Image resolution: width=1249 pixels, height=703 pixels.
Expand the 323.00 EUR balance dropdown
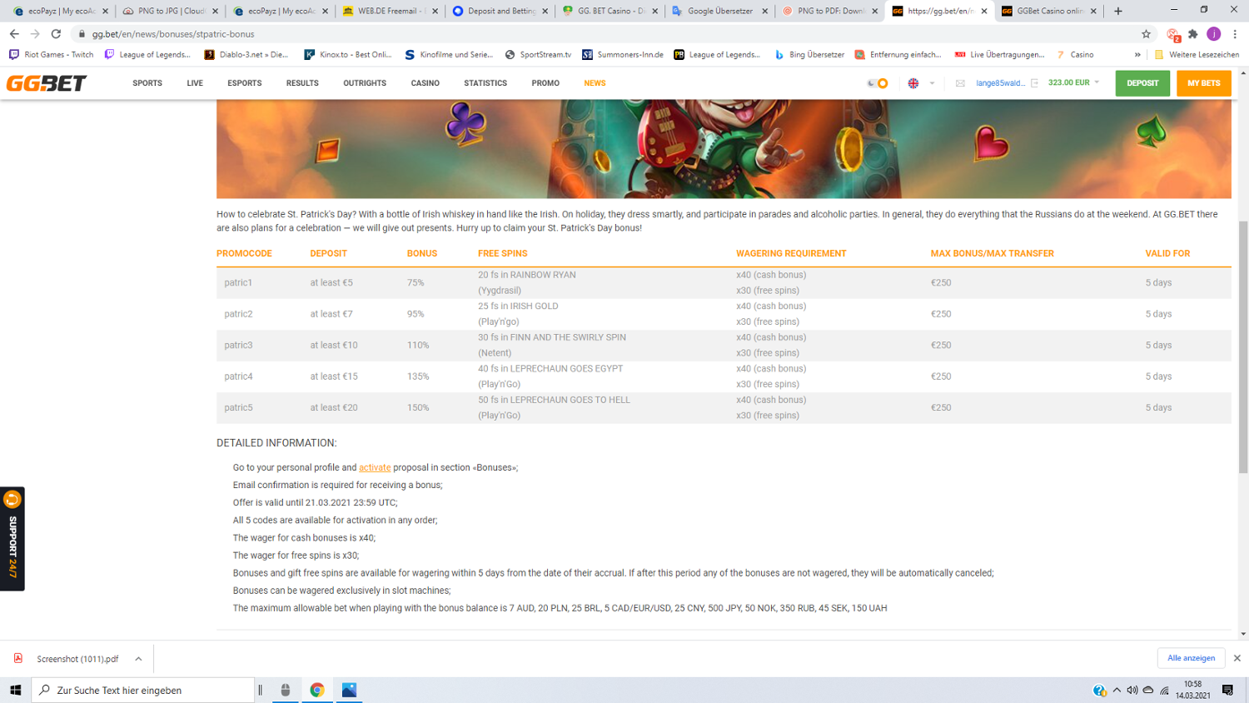[1097, 82]
